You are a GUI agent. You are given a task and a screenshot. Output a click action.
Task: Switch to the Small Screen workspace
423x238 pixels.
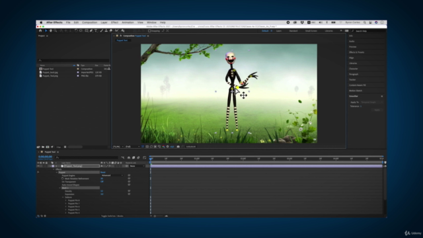[311, 31]
